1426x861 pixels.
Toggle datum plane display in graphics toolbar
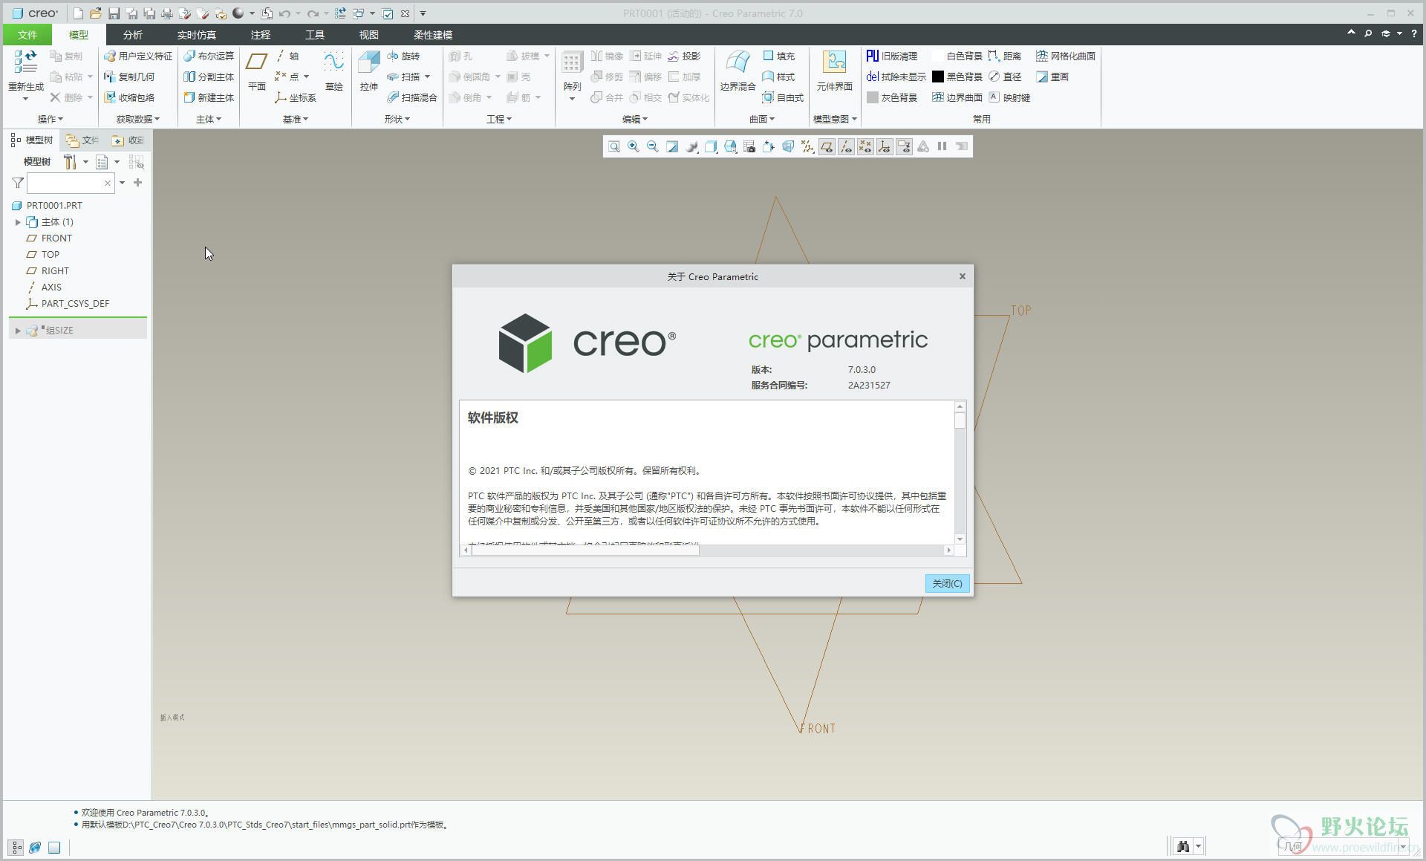click(827, 146)
